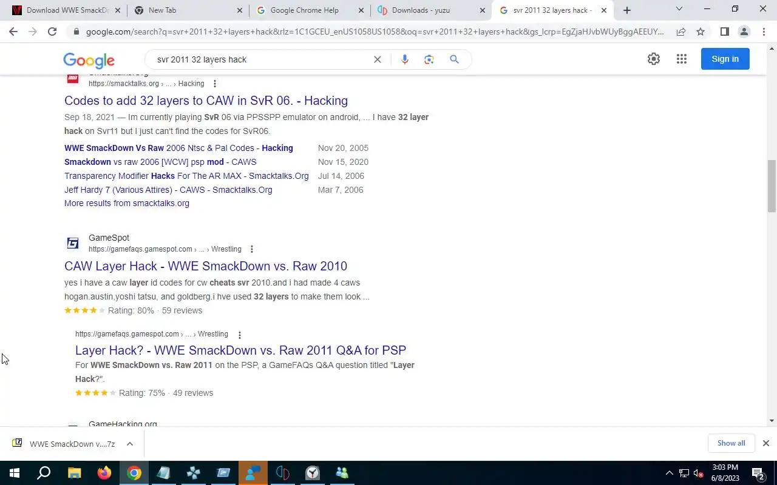Open CAW Layer Hack SmackDown 2010 result
777x485 pixels.
click(206, 266)
